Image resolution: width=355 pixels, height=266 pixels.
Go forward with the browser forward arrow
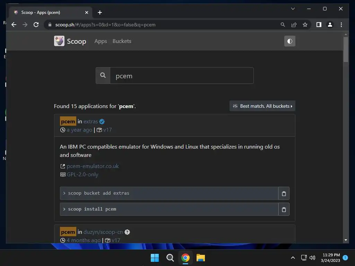[25, 25]
